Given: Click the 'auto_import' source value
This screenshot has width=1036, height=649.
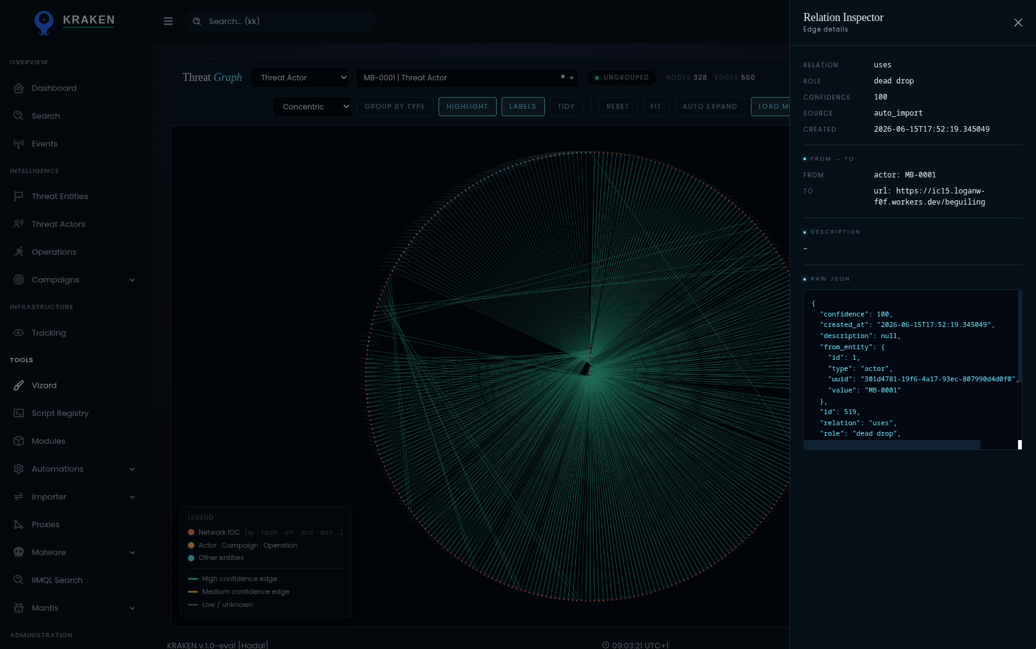Looking at the screenshot, I should (898, 113).
